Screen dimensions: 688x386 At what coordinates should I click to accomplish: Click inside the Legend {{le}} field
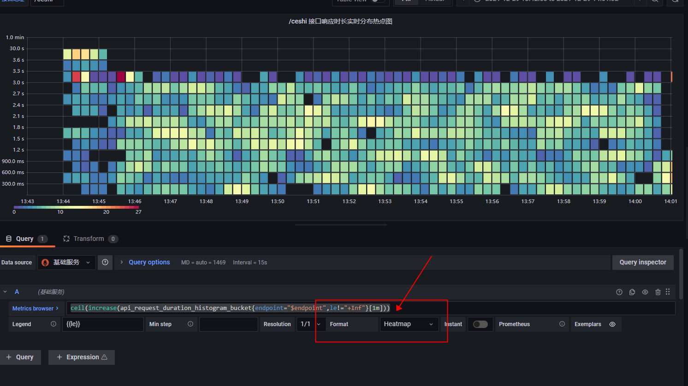tap(102, 324)
